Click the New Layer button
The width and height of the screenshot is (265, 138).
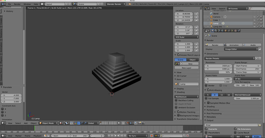click(x=187, y=68)
